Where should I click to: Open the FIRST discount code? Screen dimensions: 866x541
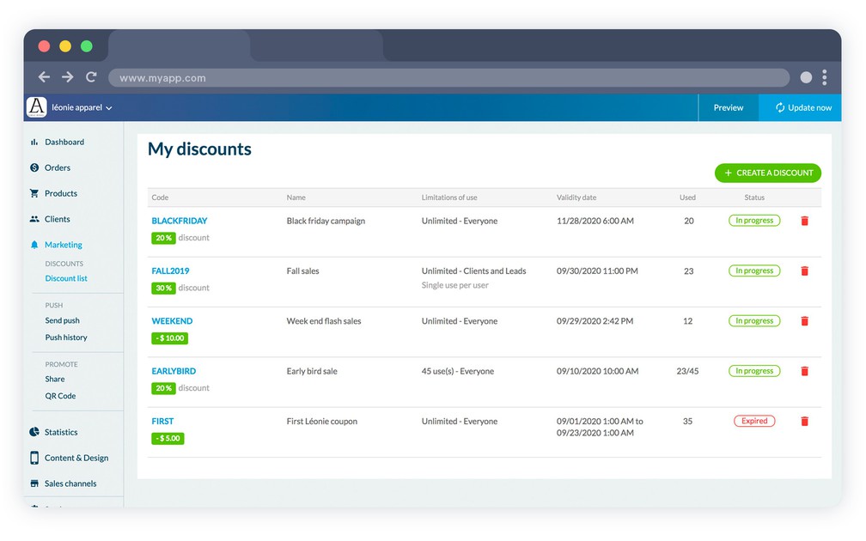pos(163,421)
